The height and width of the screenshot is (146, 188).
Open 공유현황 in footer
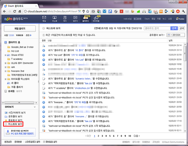[18, 142]
